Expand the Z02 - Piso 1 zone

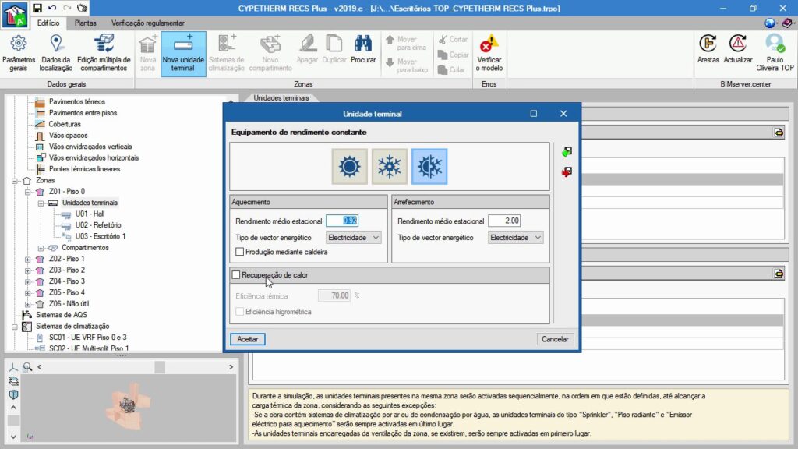pos(29,259)
